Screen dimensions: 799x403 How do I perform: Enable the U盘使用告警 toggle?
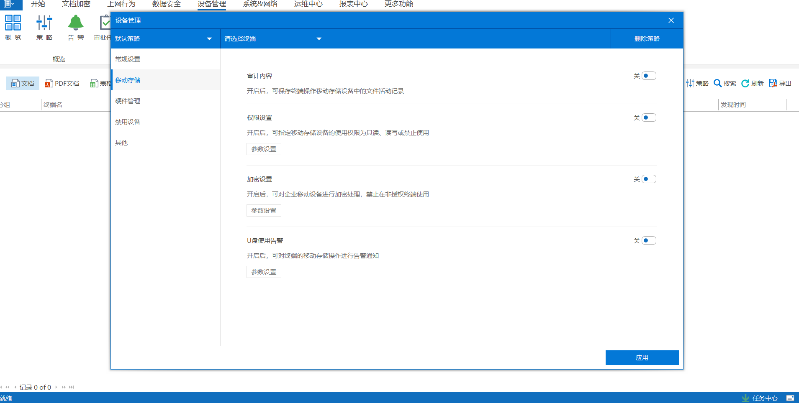pos(649,240)
